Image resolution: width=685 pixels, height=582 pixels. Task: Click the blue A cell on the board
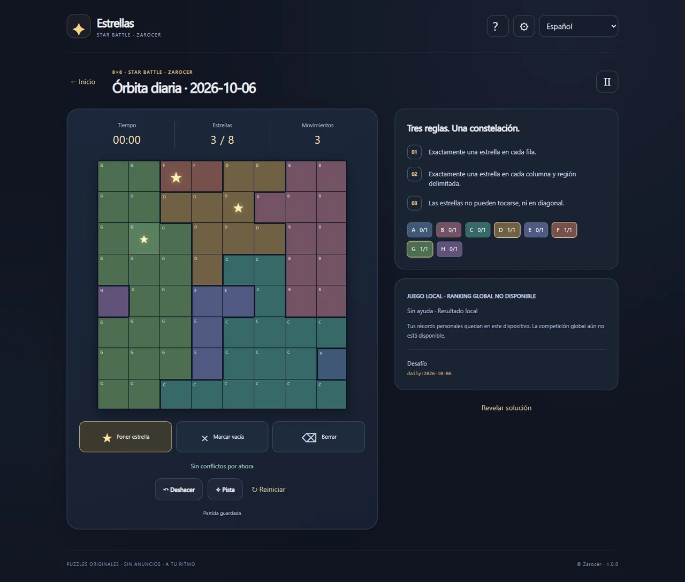point(332,364)
